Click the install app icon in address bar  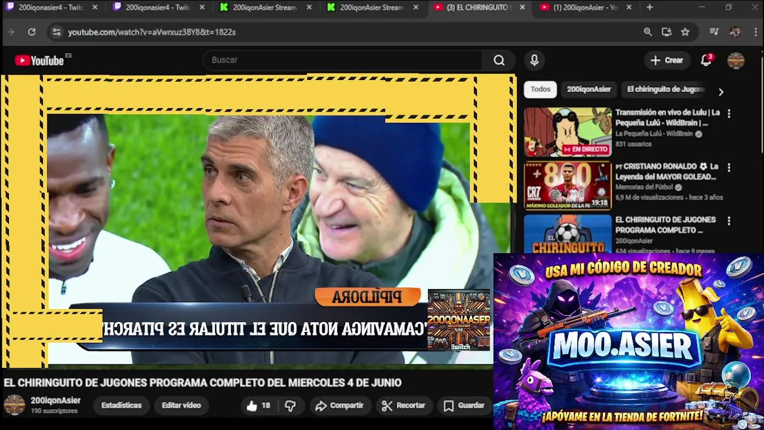pos(667,32)
